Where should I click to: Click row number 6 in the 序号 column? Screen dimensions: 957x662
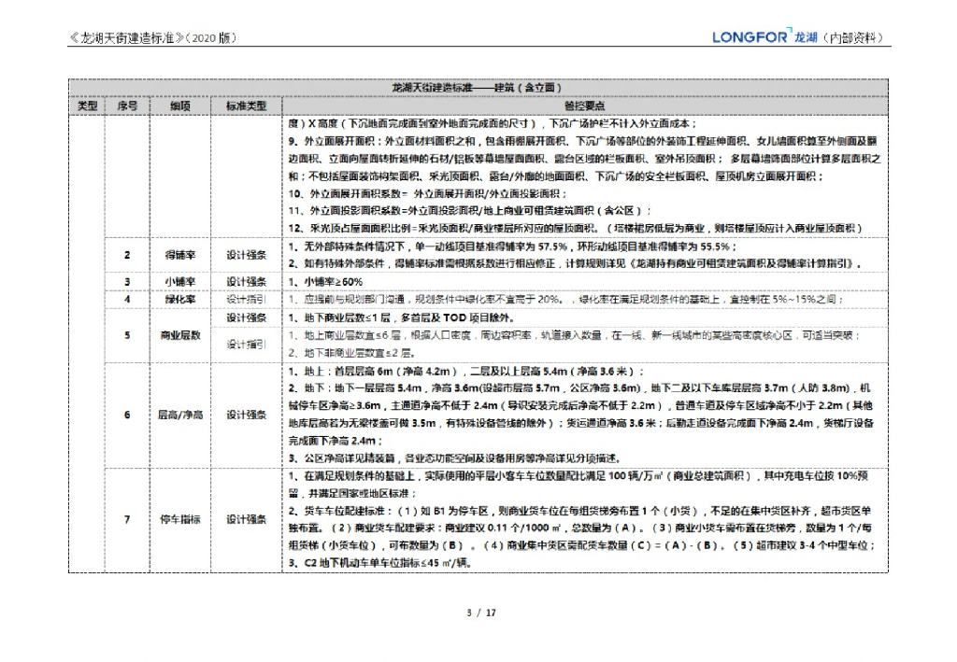[x=128, y=415]
